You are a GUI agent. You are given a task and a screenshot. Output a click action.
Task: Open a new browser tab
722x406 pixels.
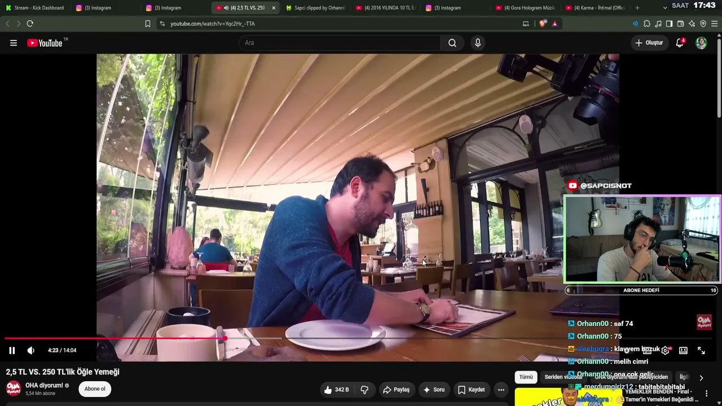click(x=637, y=8)
